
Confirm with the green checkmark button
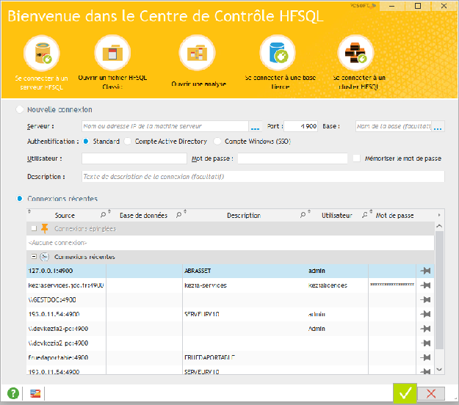pyautogui.click(x=404, y=394)
